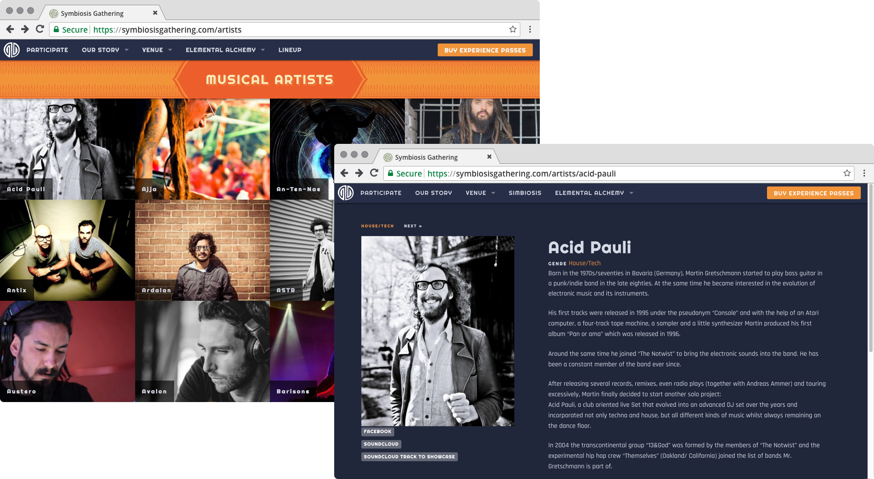The image size is (874, 479).
Task: Click Acid Pauli's large portrait photo
Action: [x=438, y=331]
